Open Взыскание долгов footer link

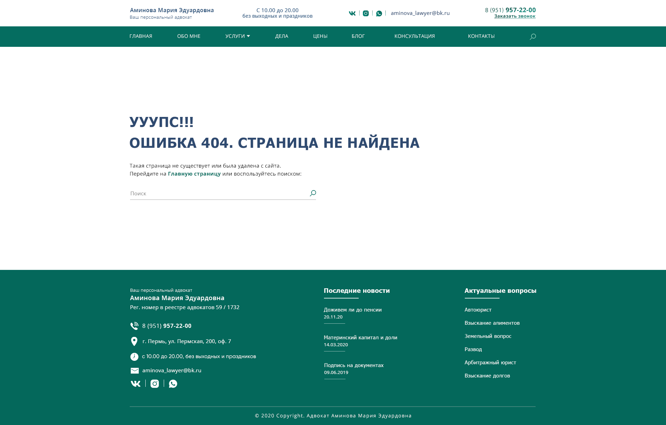click(487, 376)
